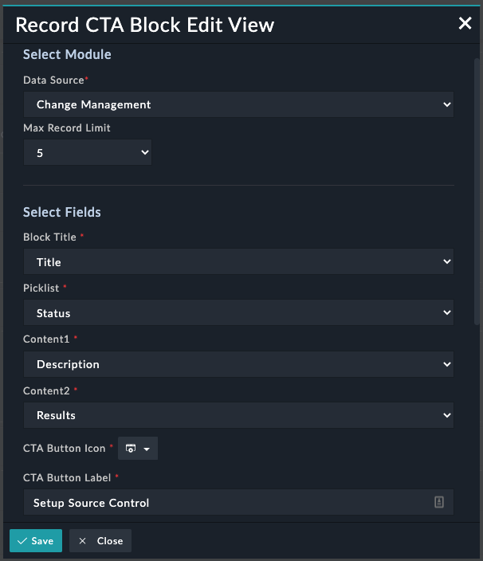This screenshot has height=561, width=483.
Task: Click the Select Fields section heading
Action: [x=62, y=212]
